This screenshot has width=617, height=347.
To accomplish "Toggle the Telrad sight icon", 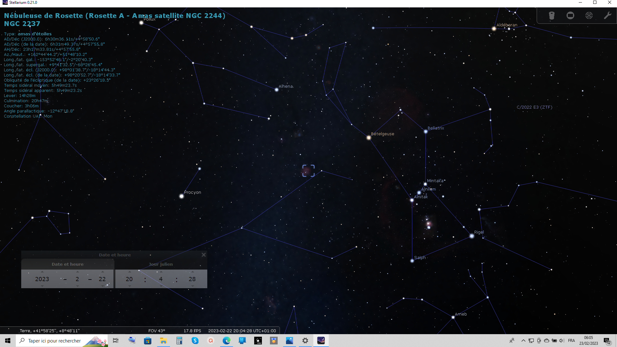I will (589, 15).
